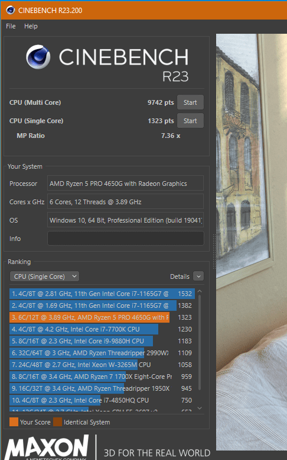
Task: Select ranking row 1 i7-1165G7 @ 2.81 GHz
Action: click(x=102, y=294)
